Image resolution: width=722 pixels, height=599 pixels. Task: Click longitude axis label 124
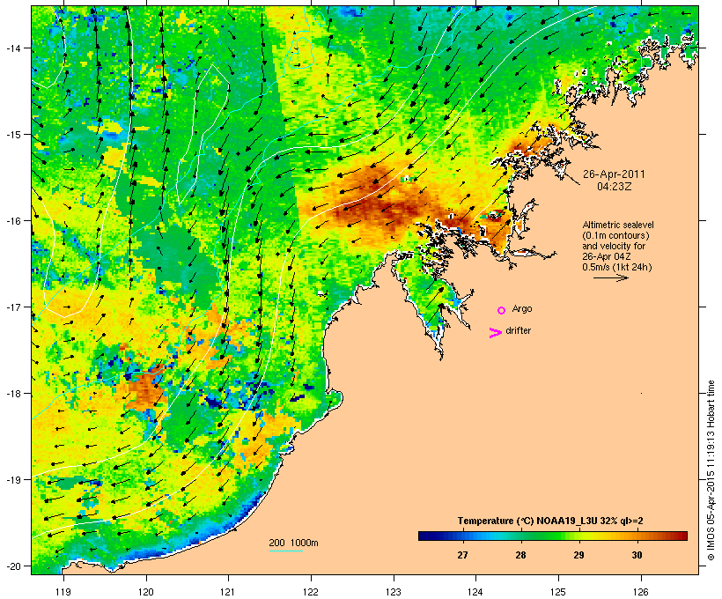coord(475,592)
